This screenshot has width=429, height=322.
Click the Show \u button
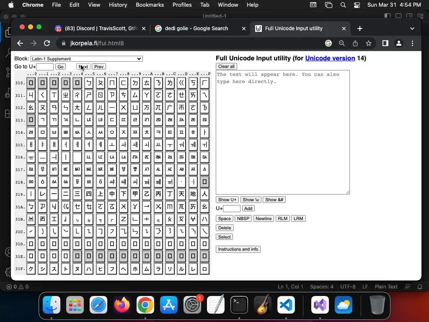[251, 200]
